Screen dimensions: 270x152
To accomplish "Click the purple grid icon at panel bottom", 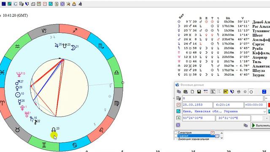I will pos(178,125).
